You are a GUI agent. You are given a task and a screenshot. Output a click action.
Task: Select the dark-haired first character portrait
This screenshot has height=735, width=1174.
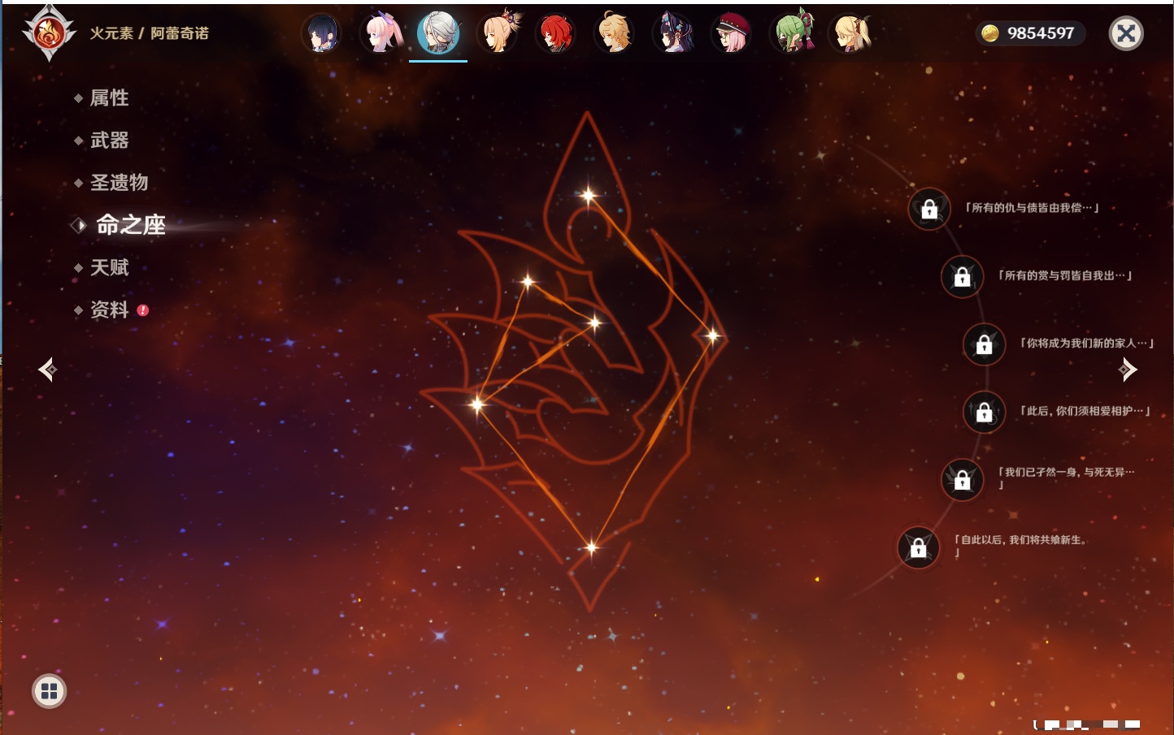(x=321, y=33)
